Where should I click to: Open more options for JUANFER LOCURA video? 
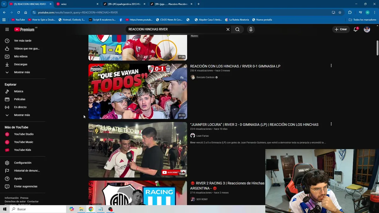click(x=331, y=124)
